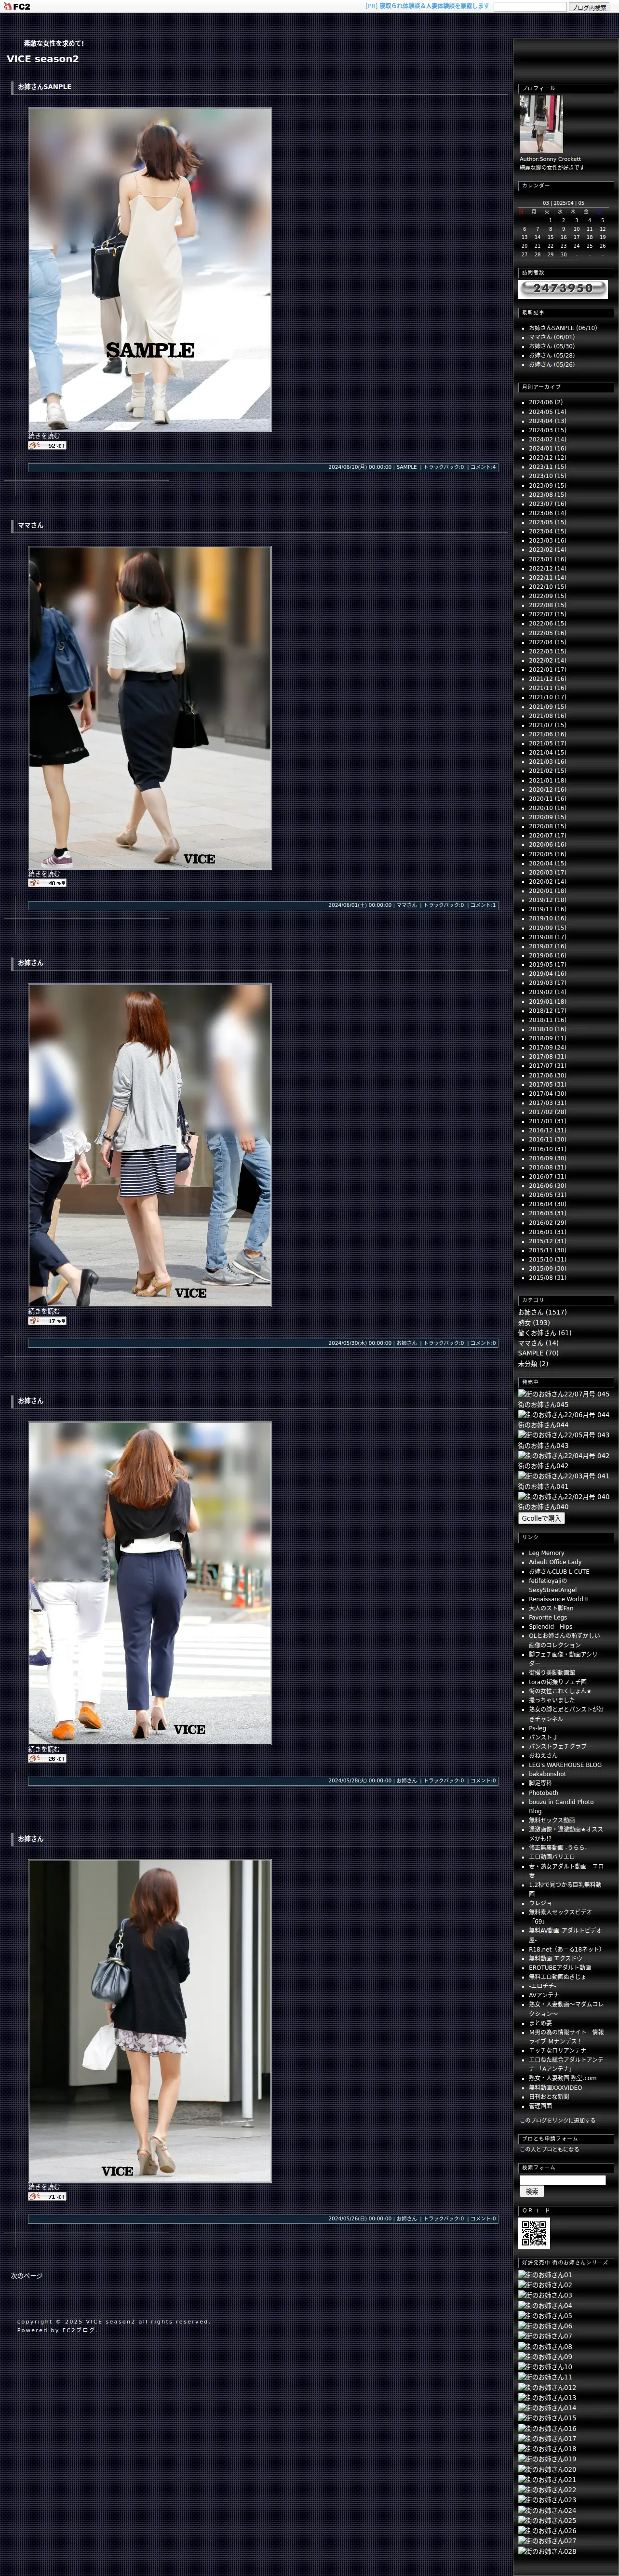Open monthly archive 2024/06 (2)
This screenshot has height=2576, width=619.
(546, 402)
